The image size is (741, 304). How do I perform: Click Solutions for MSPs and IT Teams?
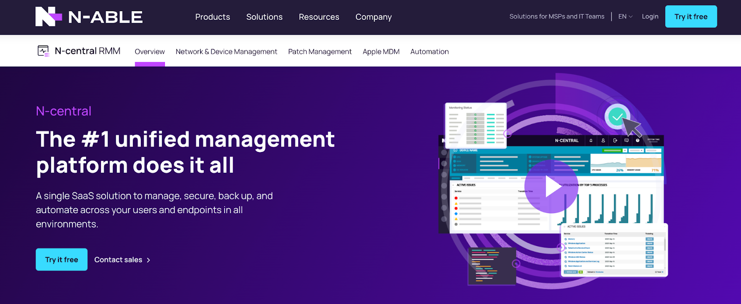(x=557, y=17)
